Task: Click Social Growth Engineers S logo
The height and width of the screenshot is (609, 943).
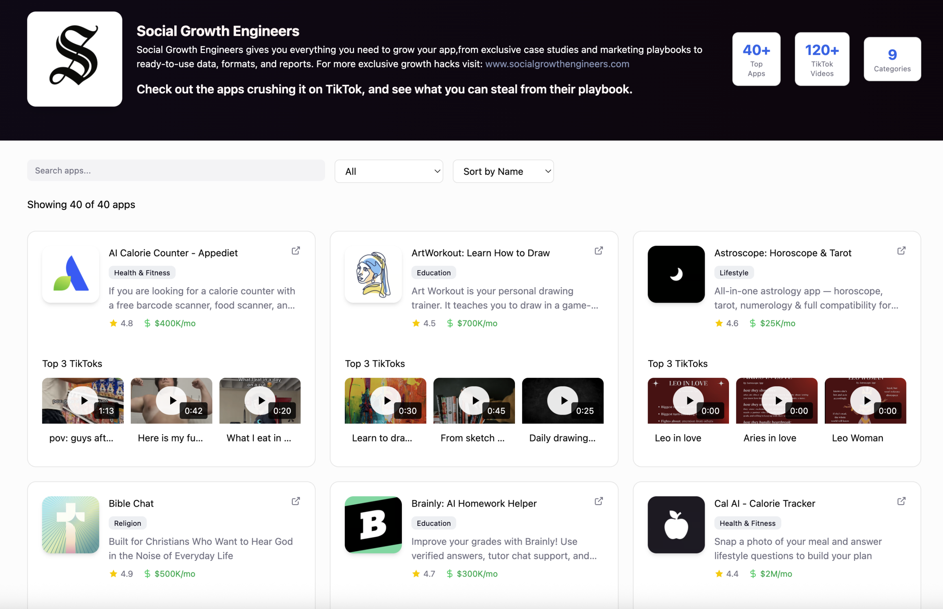Action: point(74,59)
